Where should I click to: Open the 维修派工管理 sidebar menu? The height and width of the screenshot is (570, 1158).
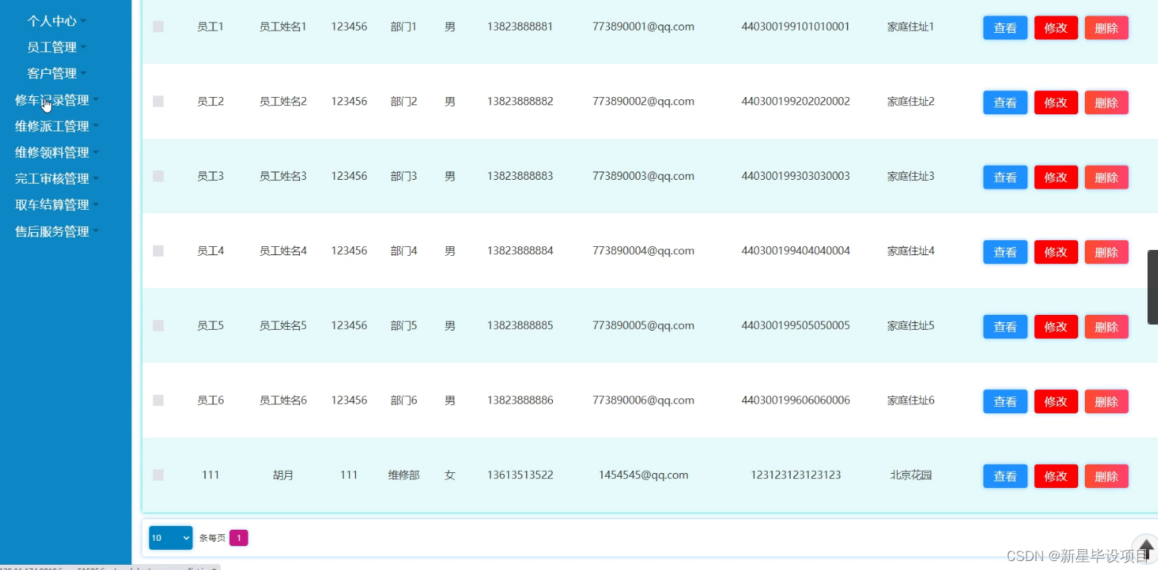pyautogui.click(x=51, y=125)
